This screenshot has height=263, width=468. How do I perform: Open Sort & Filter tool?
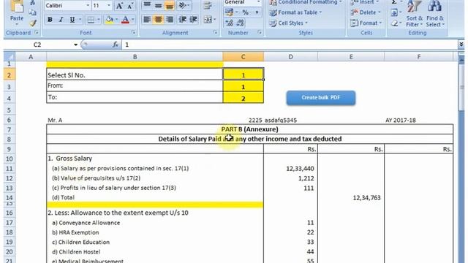click(x=415, y=14)
